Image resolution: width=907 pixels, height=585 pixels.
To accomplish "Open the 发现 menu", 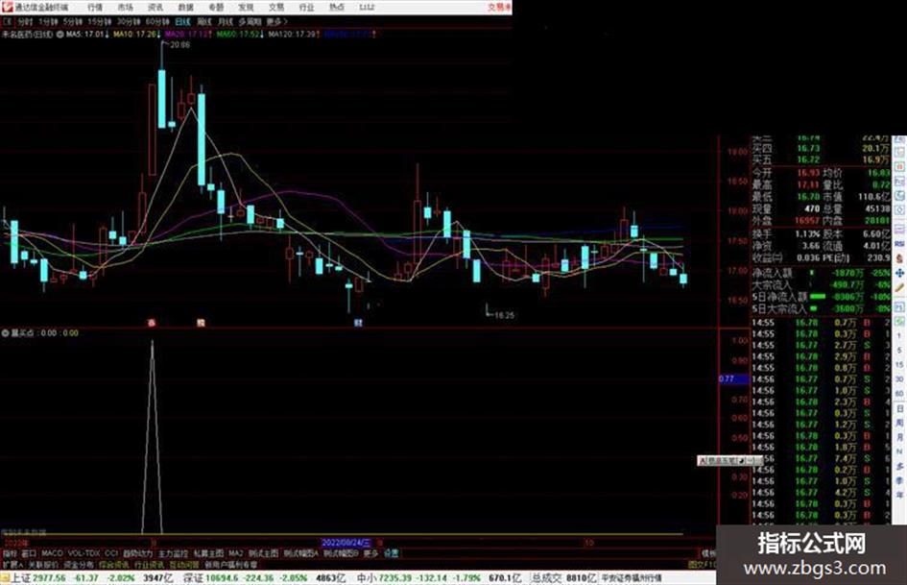I will pos(246,7).
